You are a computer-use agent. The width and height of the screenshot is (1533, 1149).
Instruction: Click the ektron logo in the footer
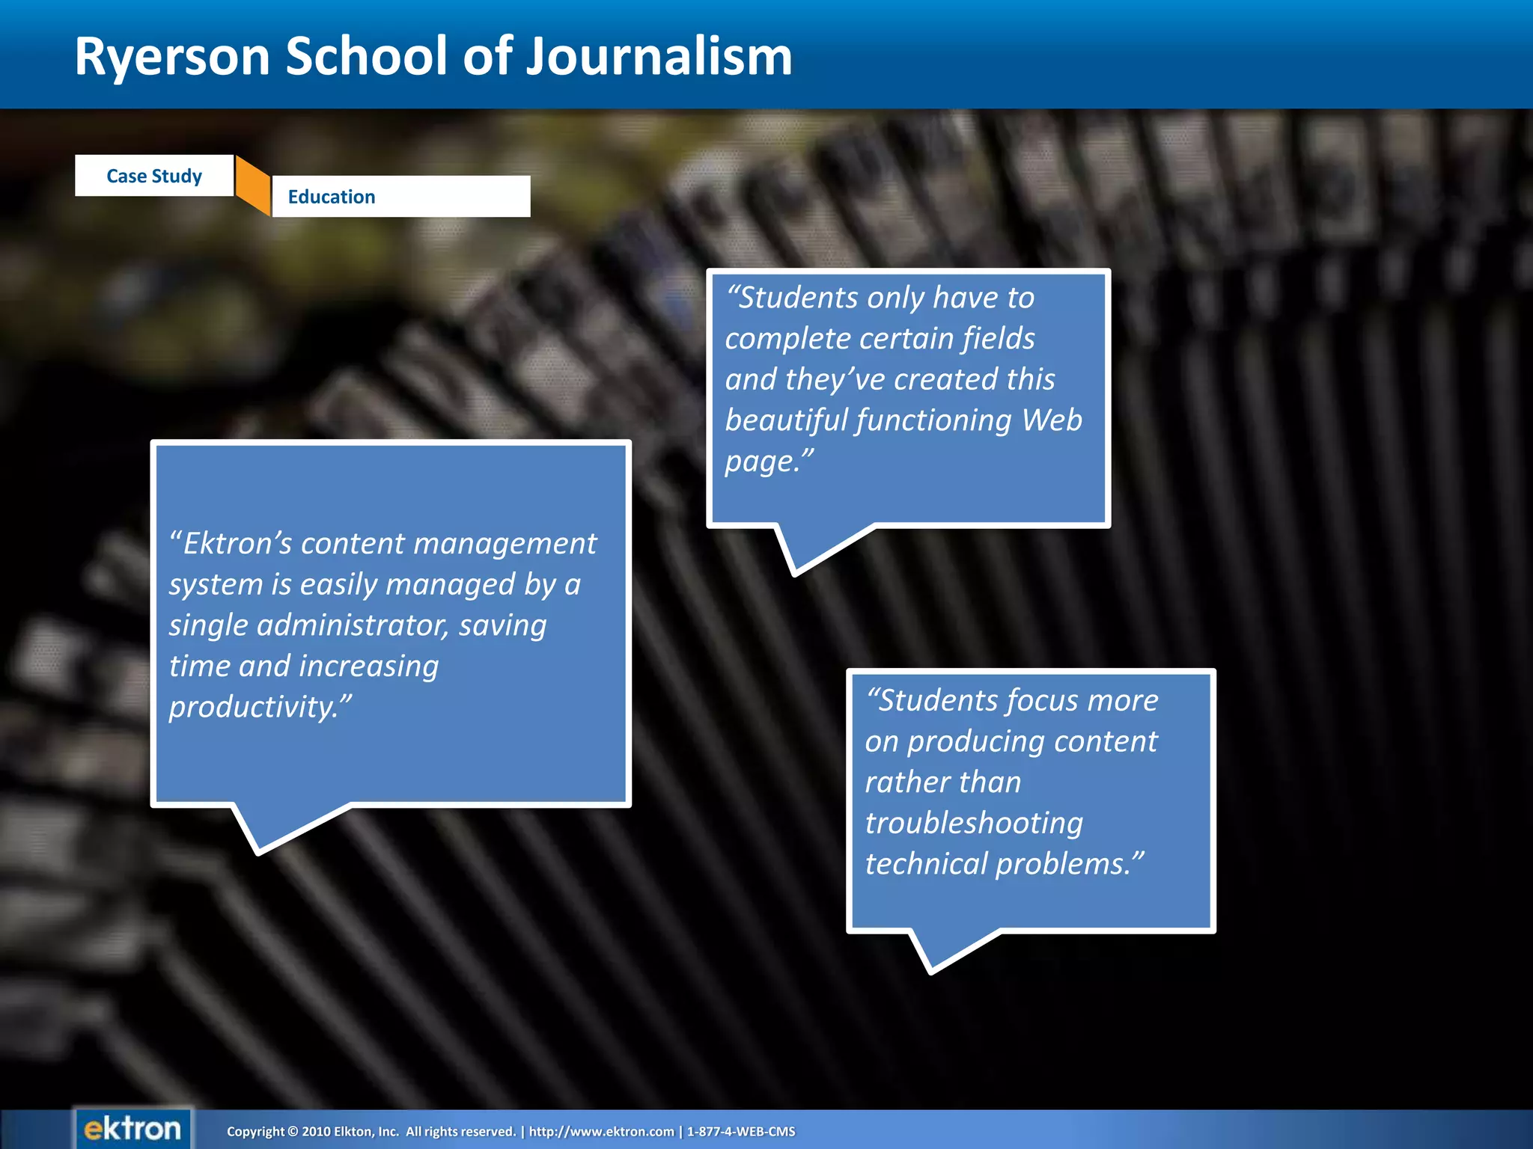coord(132,1129)
